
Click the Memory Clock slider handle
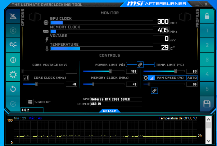coord(93,84)
